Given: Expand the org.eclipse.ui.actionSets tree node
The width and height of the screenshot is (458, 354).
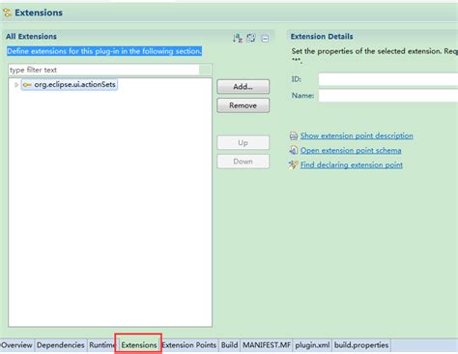Looking at the screenshot, I should point(16,85).
